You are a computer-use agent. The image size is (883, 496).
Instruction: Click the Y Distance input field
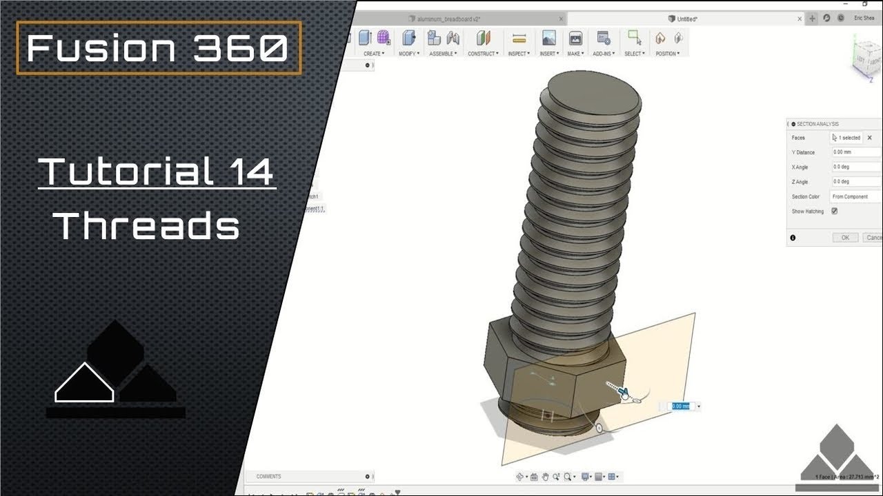tap(857, 152)
